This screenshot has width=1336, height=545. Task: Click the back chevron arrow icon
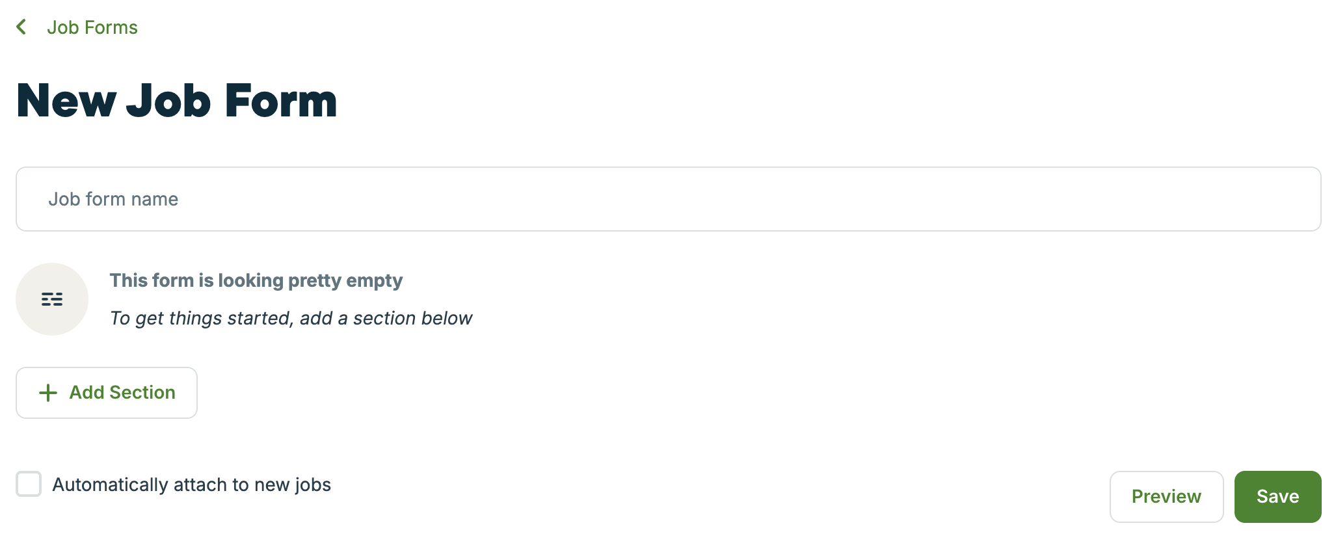coord(21,27)
